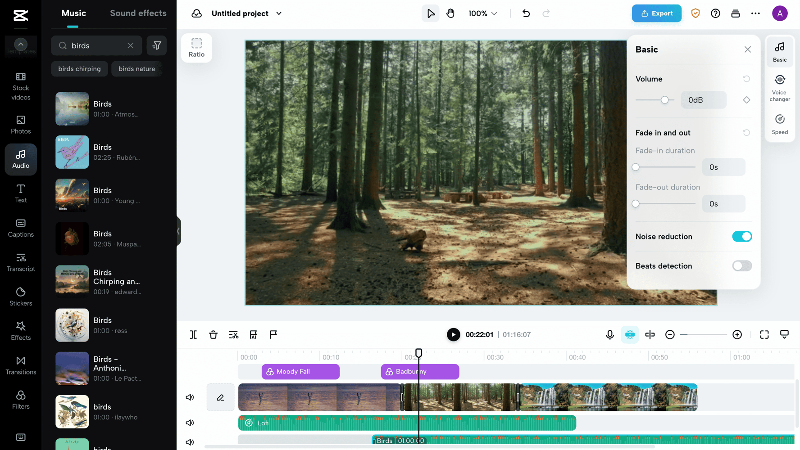Viewport: 800px width, 450px height.
Task: Enable Beats detection
Action: pos(742,265)
